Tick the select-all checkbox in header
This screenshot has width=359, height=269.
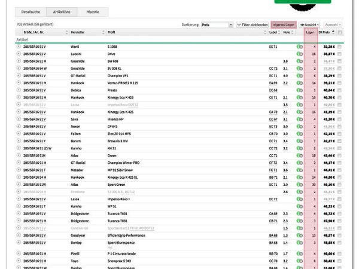[339, 32]
